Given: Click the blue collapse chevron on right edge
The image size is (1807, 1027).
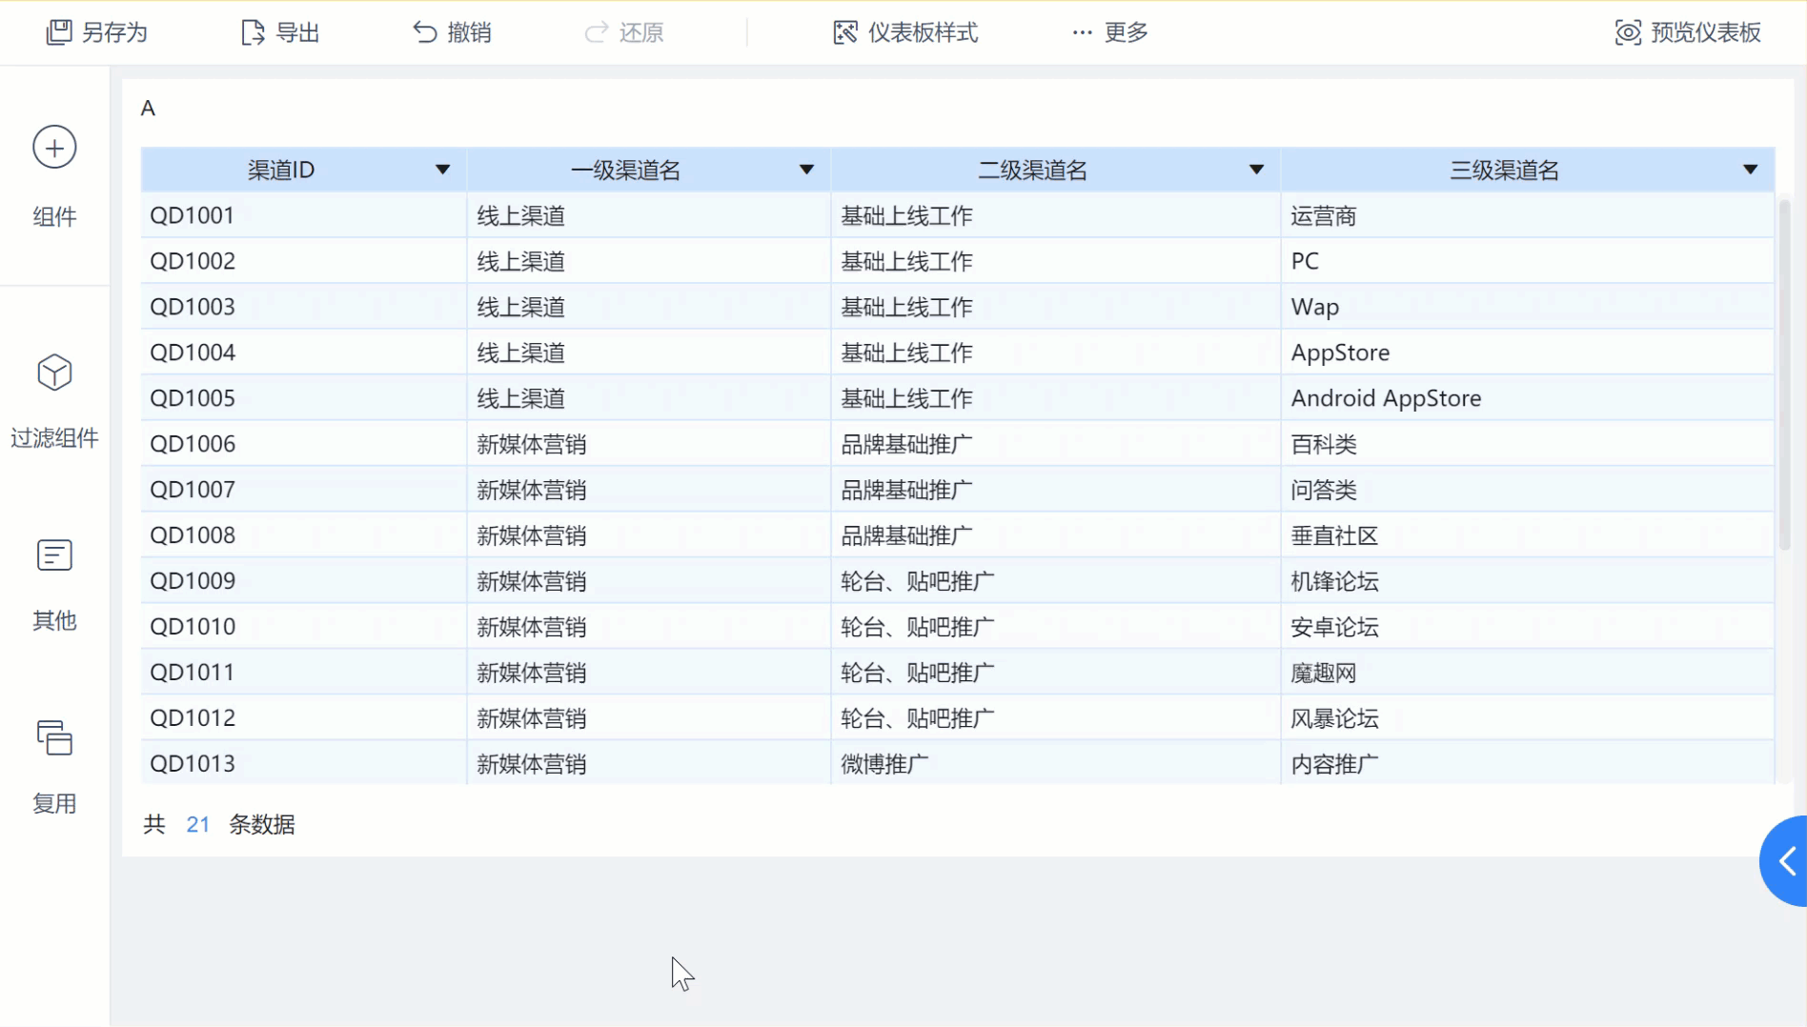Looking at the screenshot, I should click(1785, 860).
